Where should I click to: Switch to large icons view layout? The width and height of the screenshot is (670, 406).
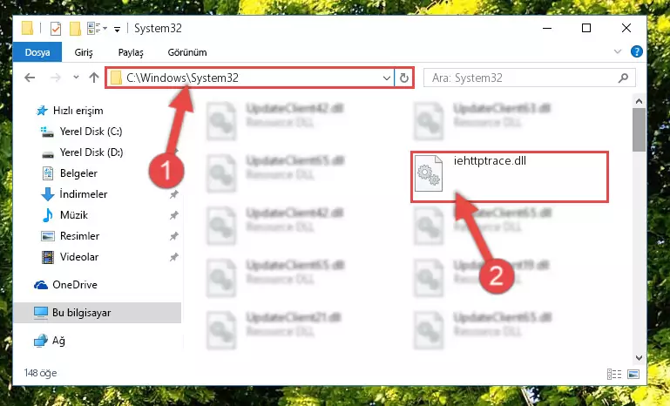click(x=633, y=375)
